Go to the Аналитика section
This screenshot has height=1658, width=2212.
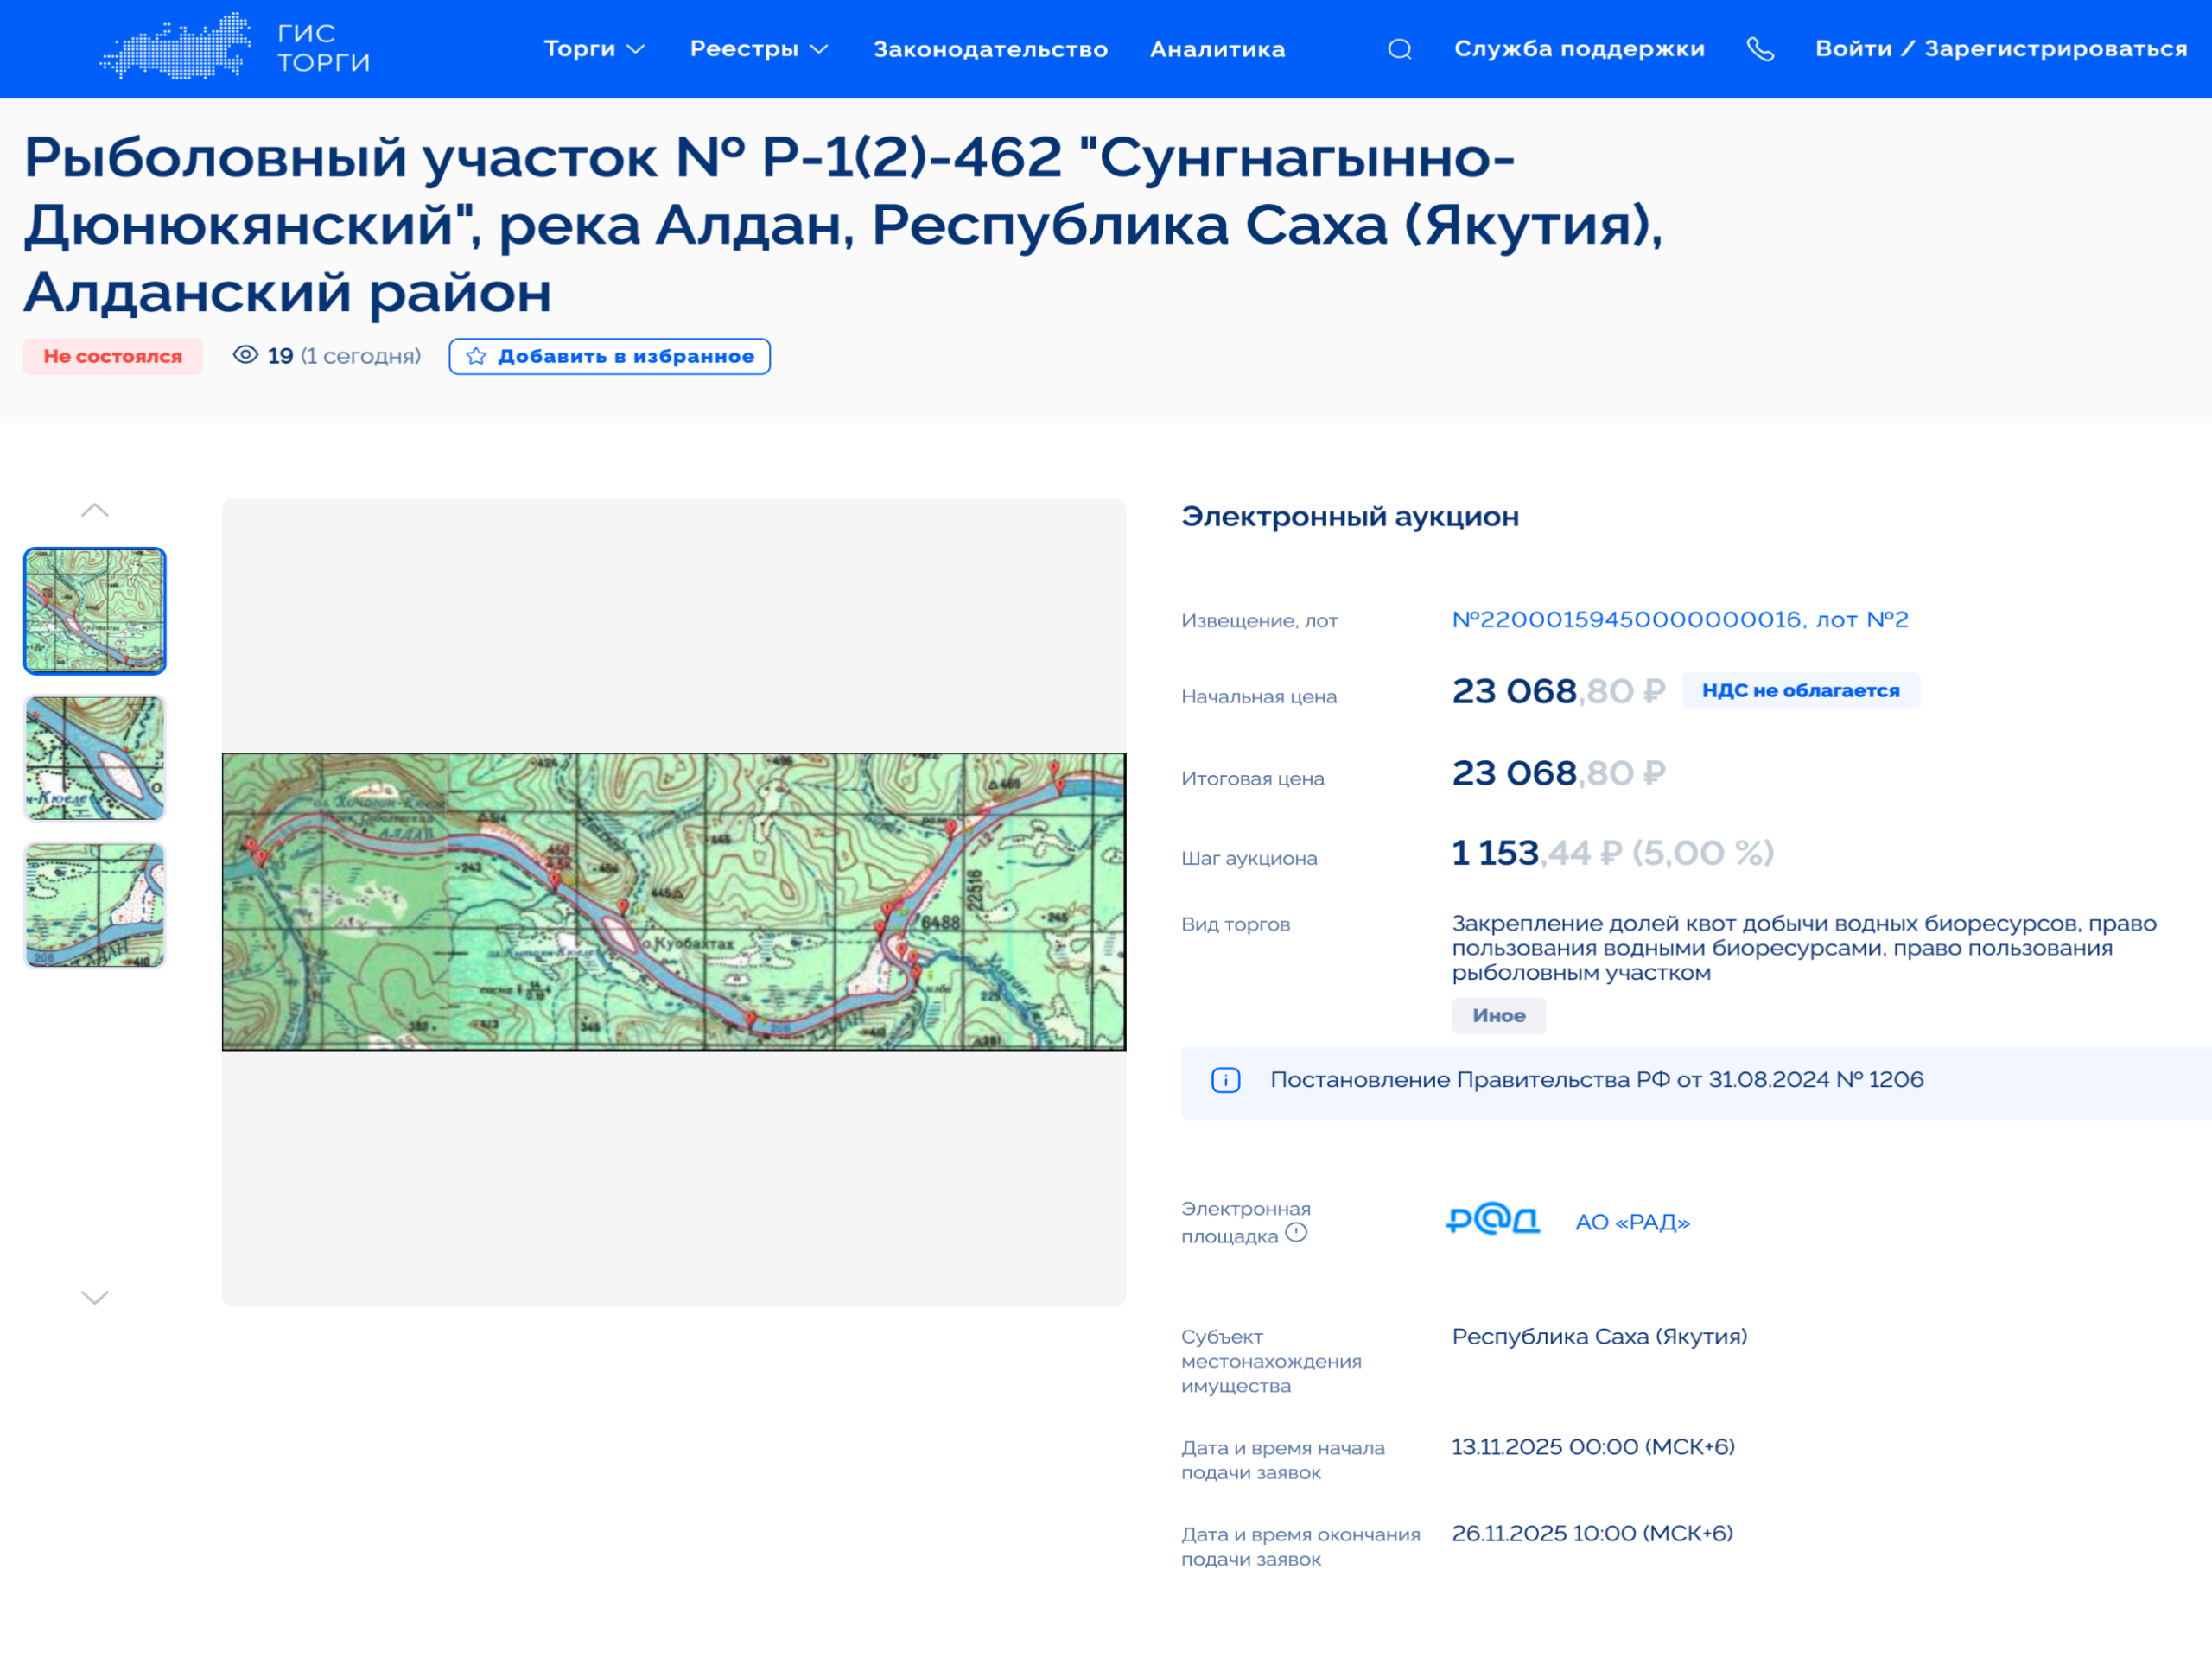[1217, 49]
